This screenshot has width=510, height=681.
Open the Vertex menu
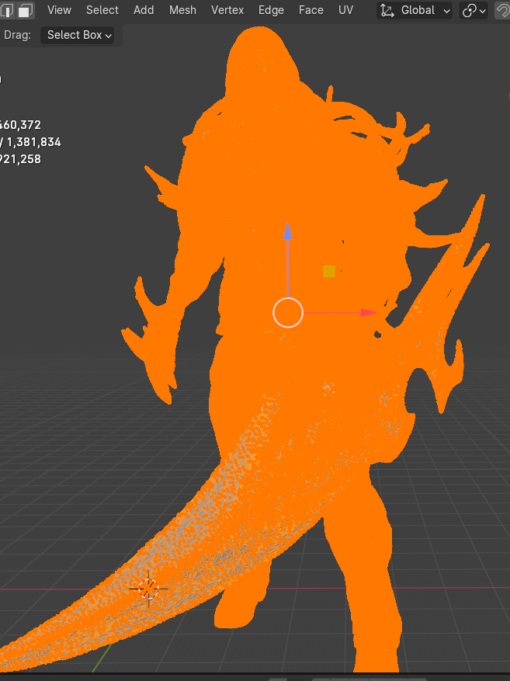[x=227, y=10]
